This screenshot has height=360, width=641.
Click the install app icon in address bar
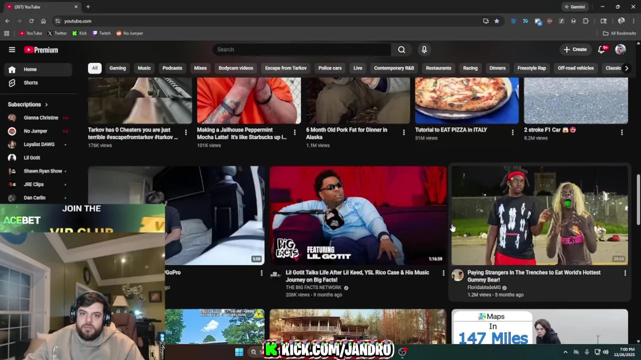pyautogui.click(x=486, y=21)
